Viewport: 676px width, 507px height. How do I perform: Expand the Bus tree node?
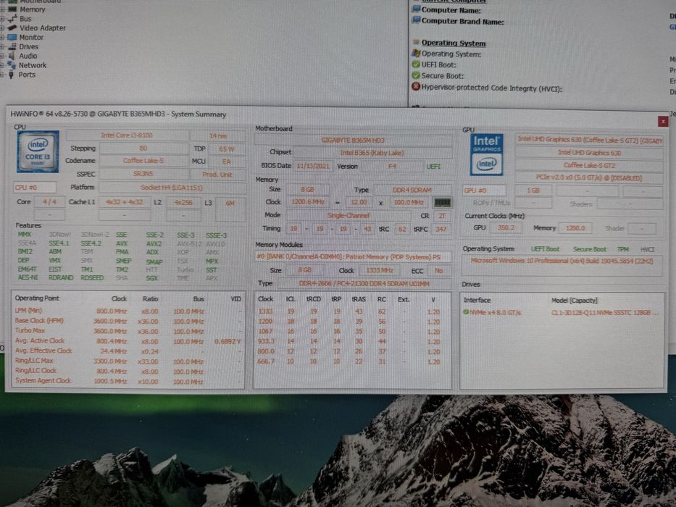click(2, 19)
